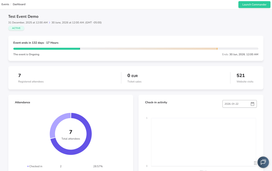Click the calendar icon in date field
The height and width of the screenshot is (171, 272).
252,104
